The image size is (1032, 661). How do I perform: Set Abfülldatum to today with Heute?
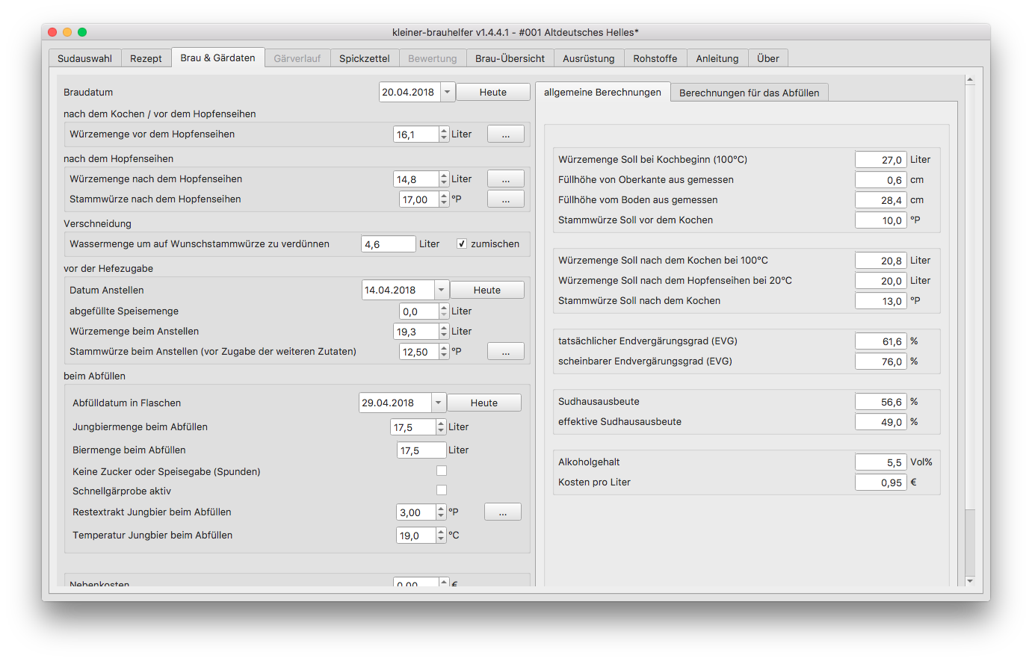point(483,403)
